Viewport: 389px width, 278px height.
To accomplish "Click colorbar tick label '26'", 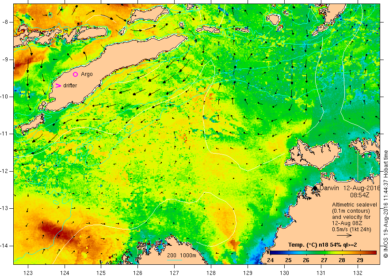I will click(x=306, y=260).
